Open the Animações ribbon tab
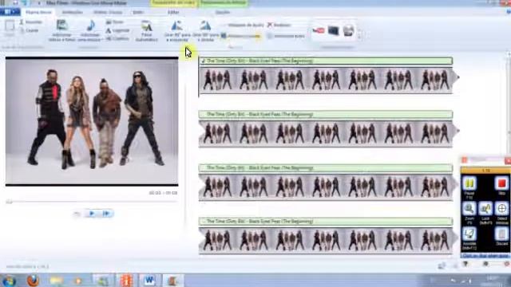 [73, 12]
